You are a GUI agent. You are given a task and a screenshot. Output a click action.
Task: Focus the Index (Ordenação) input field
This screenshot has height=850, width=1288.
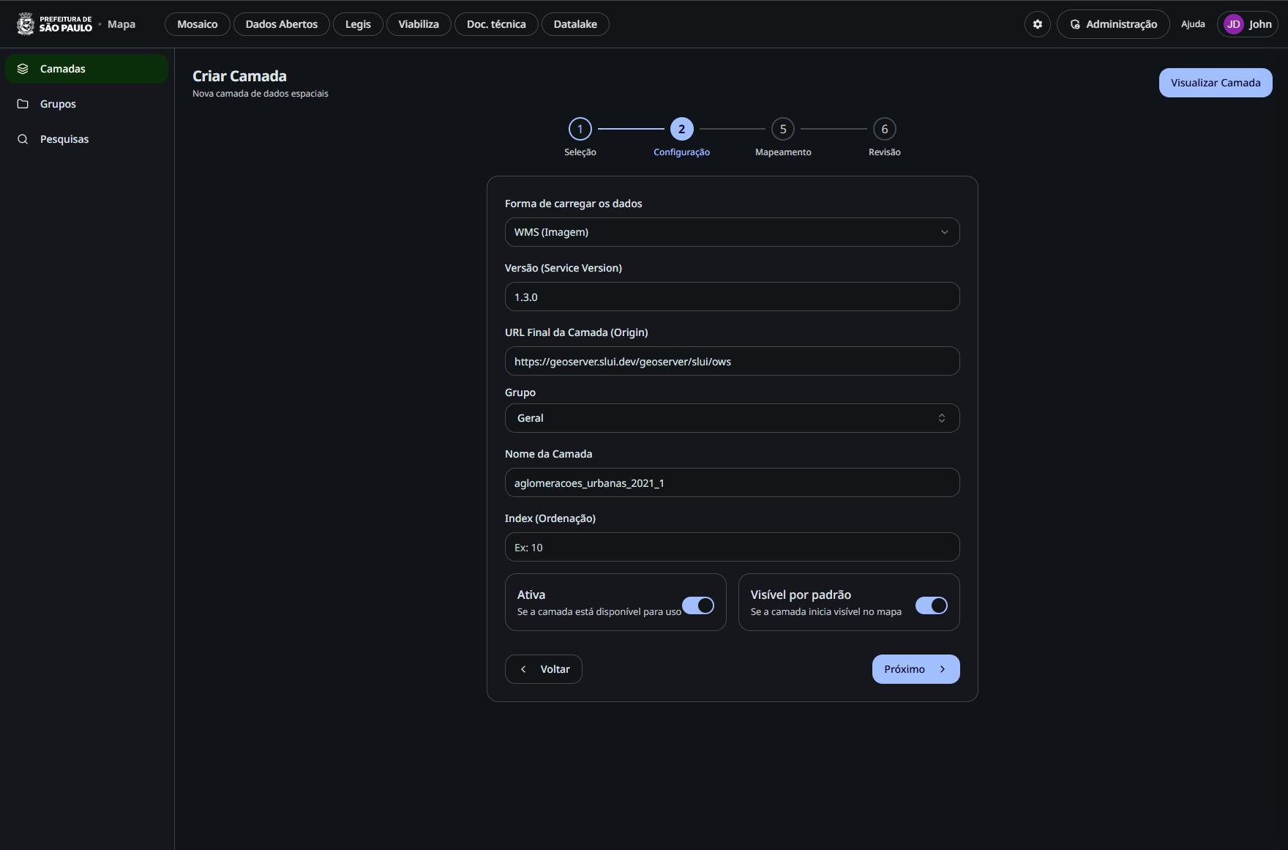732,547
